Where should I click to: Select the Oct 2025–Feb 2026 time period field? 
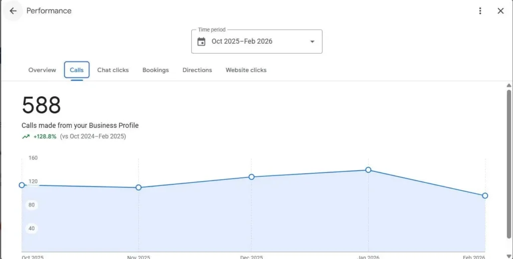click(x=257, y=42)
